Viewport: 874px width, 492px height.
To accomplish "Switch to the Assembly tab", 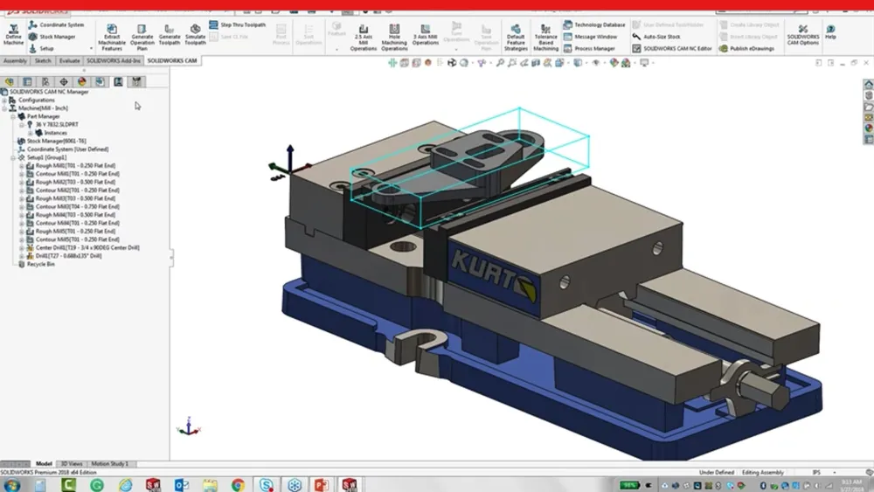I will coord(15,60).
